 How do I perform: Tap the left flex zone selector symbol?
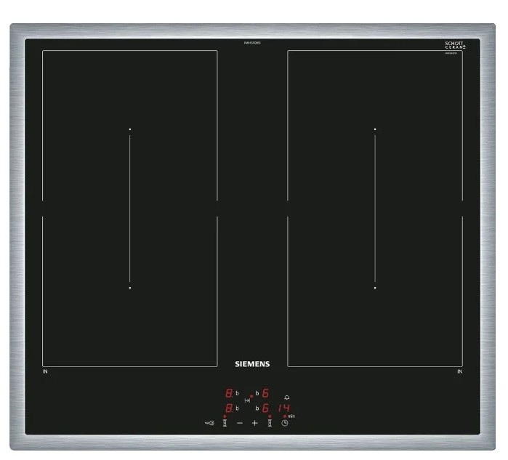coord(225,423)
